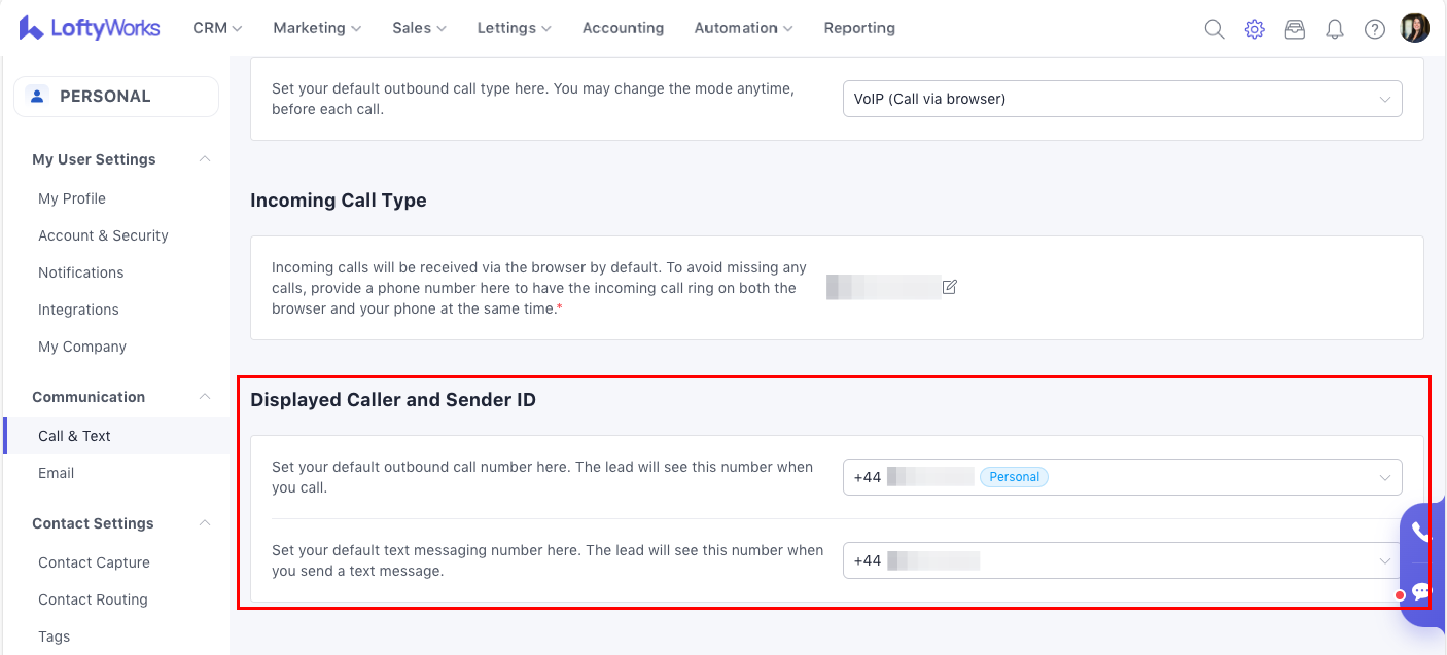Open the inbox tray icon
The width and height of the screenshot is (1447, 655).
point(1294,29)
